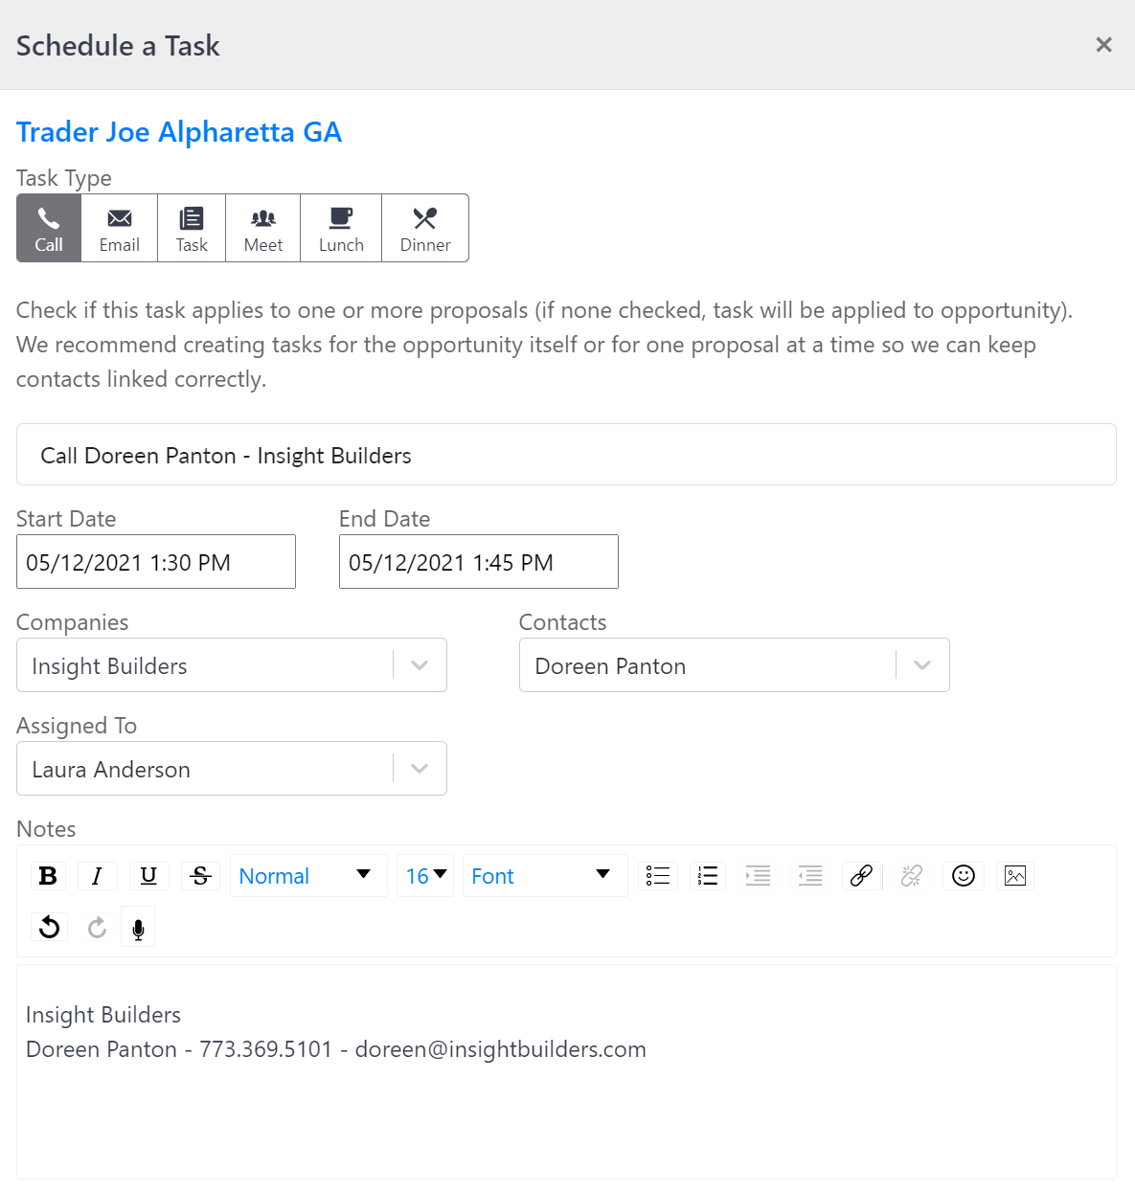Select the Email task type

[x=120, y=228]
